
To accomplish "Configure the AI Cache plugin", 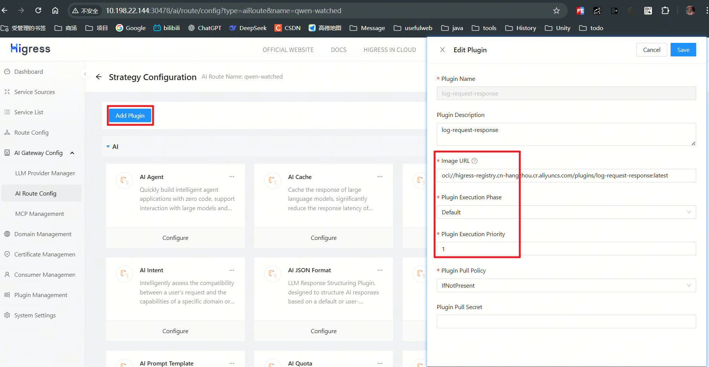I will (x=323, y=238).
